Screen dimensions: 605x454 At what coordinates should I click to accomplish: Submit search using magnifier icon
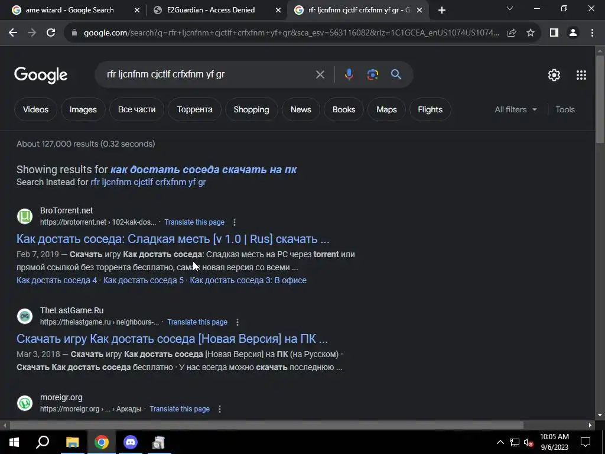(396, 74)
